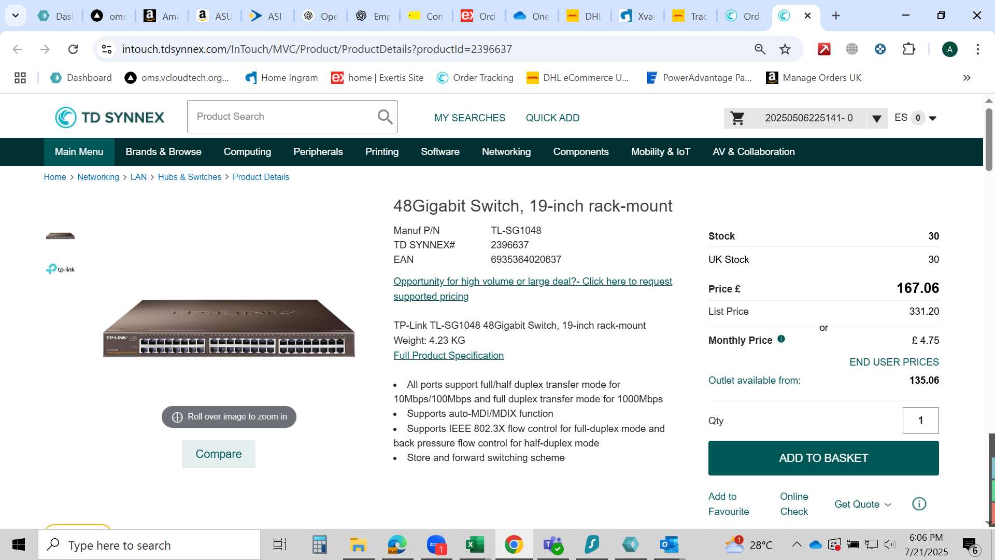Open the Components menu
This screenshot has height=560, width=995.
pos(581,152)
